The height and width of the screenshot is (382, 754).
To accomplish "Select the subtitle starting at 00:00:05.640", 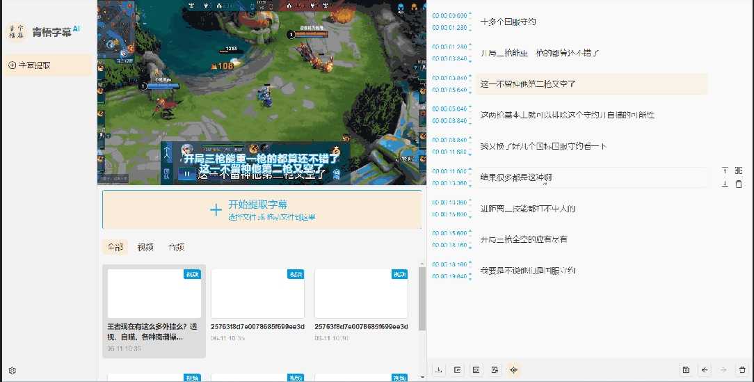I will point(568,115).
